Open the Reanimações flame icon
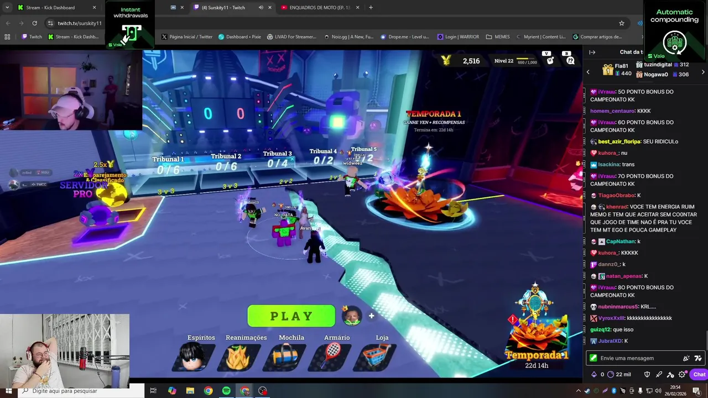 point(238,357)
